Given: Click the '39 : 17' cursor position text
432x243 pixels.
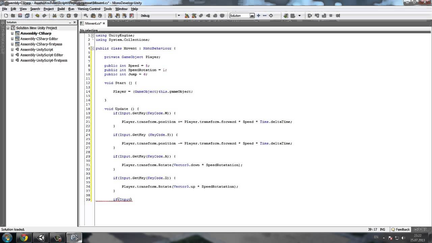Looking at the screenshot, I should tap(372, 230).
